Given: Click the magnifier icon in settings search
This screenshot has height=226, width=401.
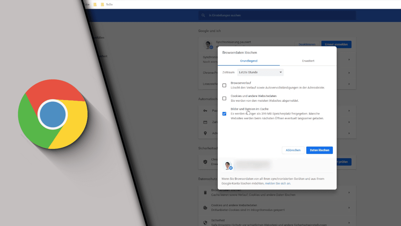Looking at the screenshot, I should (x=203, y=15).
